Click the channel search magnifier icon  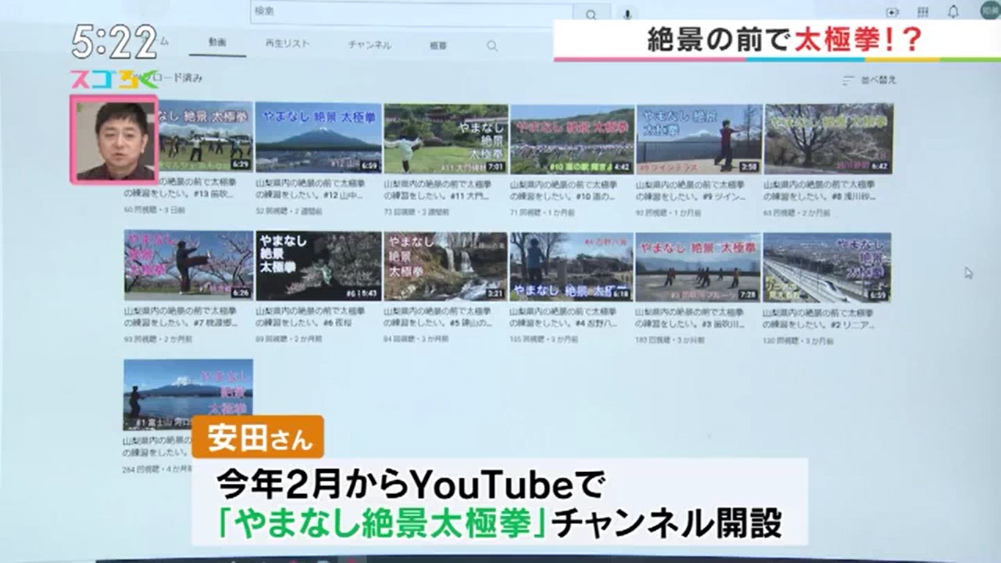(492, 45)
